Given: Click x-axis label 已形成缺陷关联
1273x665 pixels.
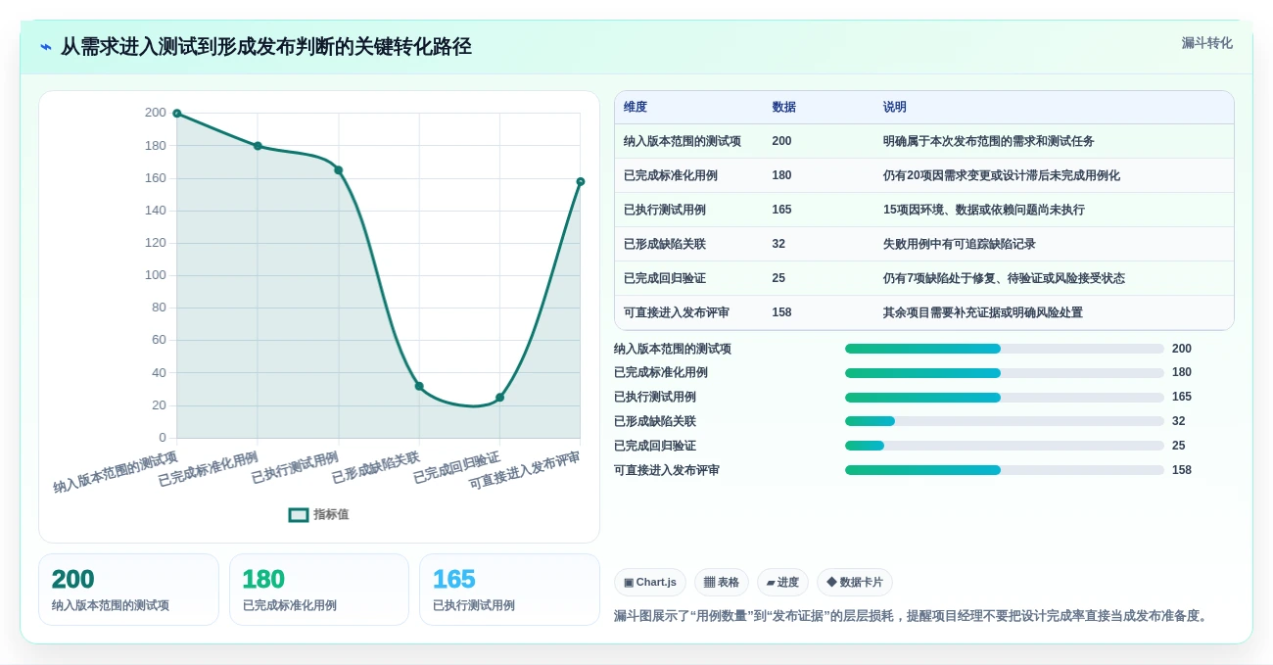Looking at the screenshot, I should tap(376, 466).
